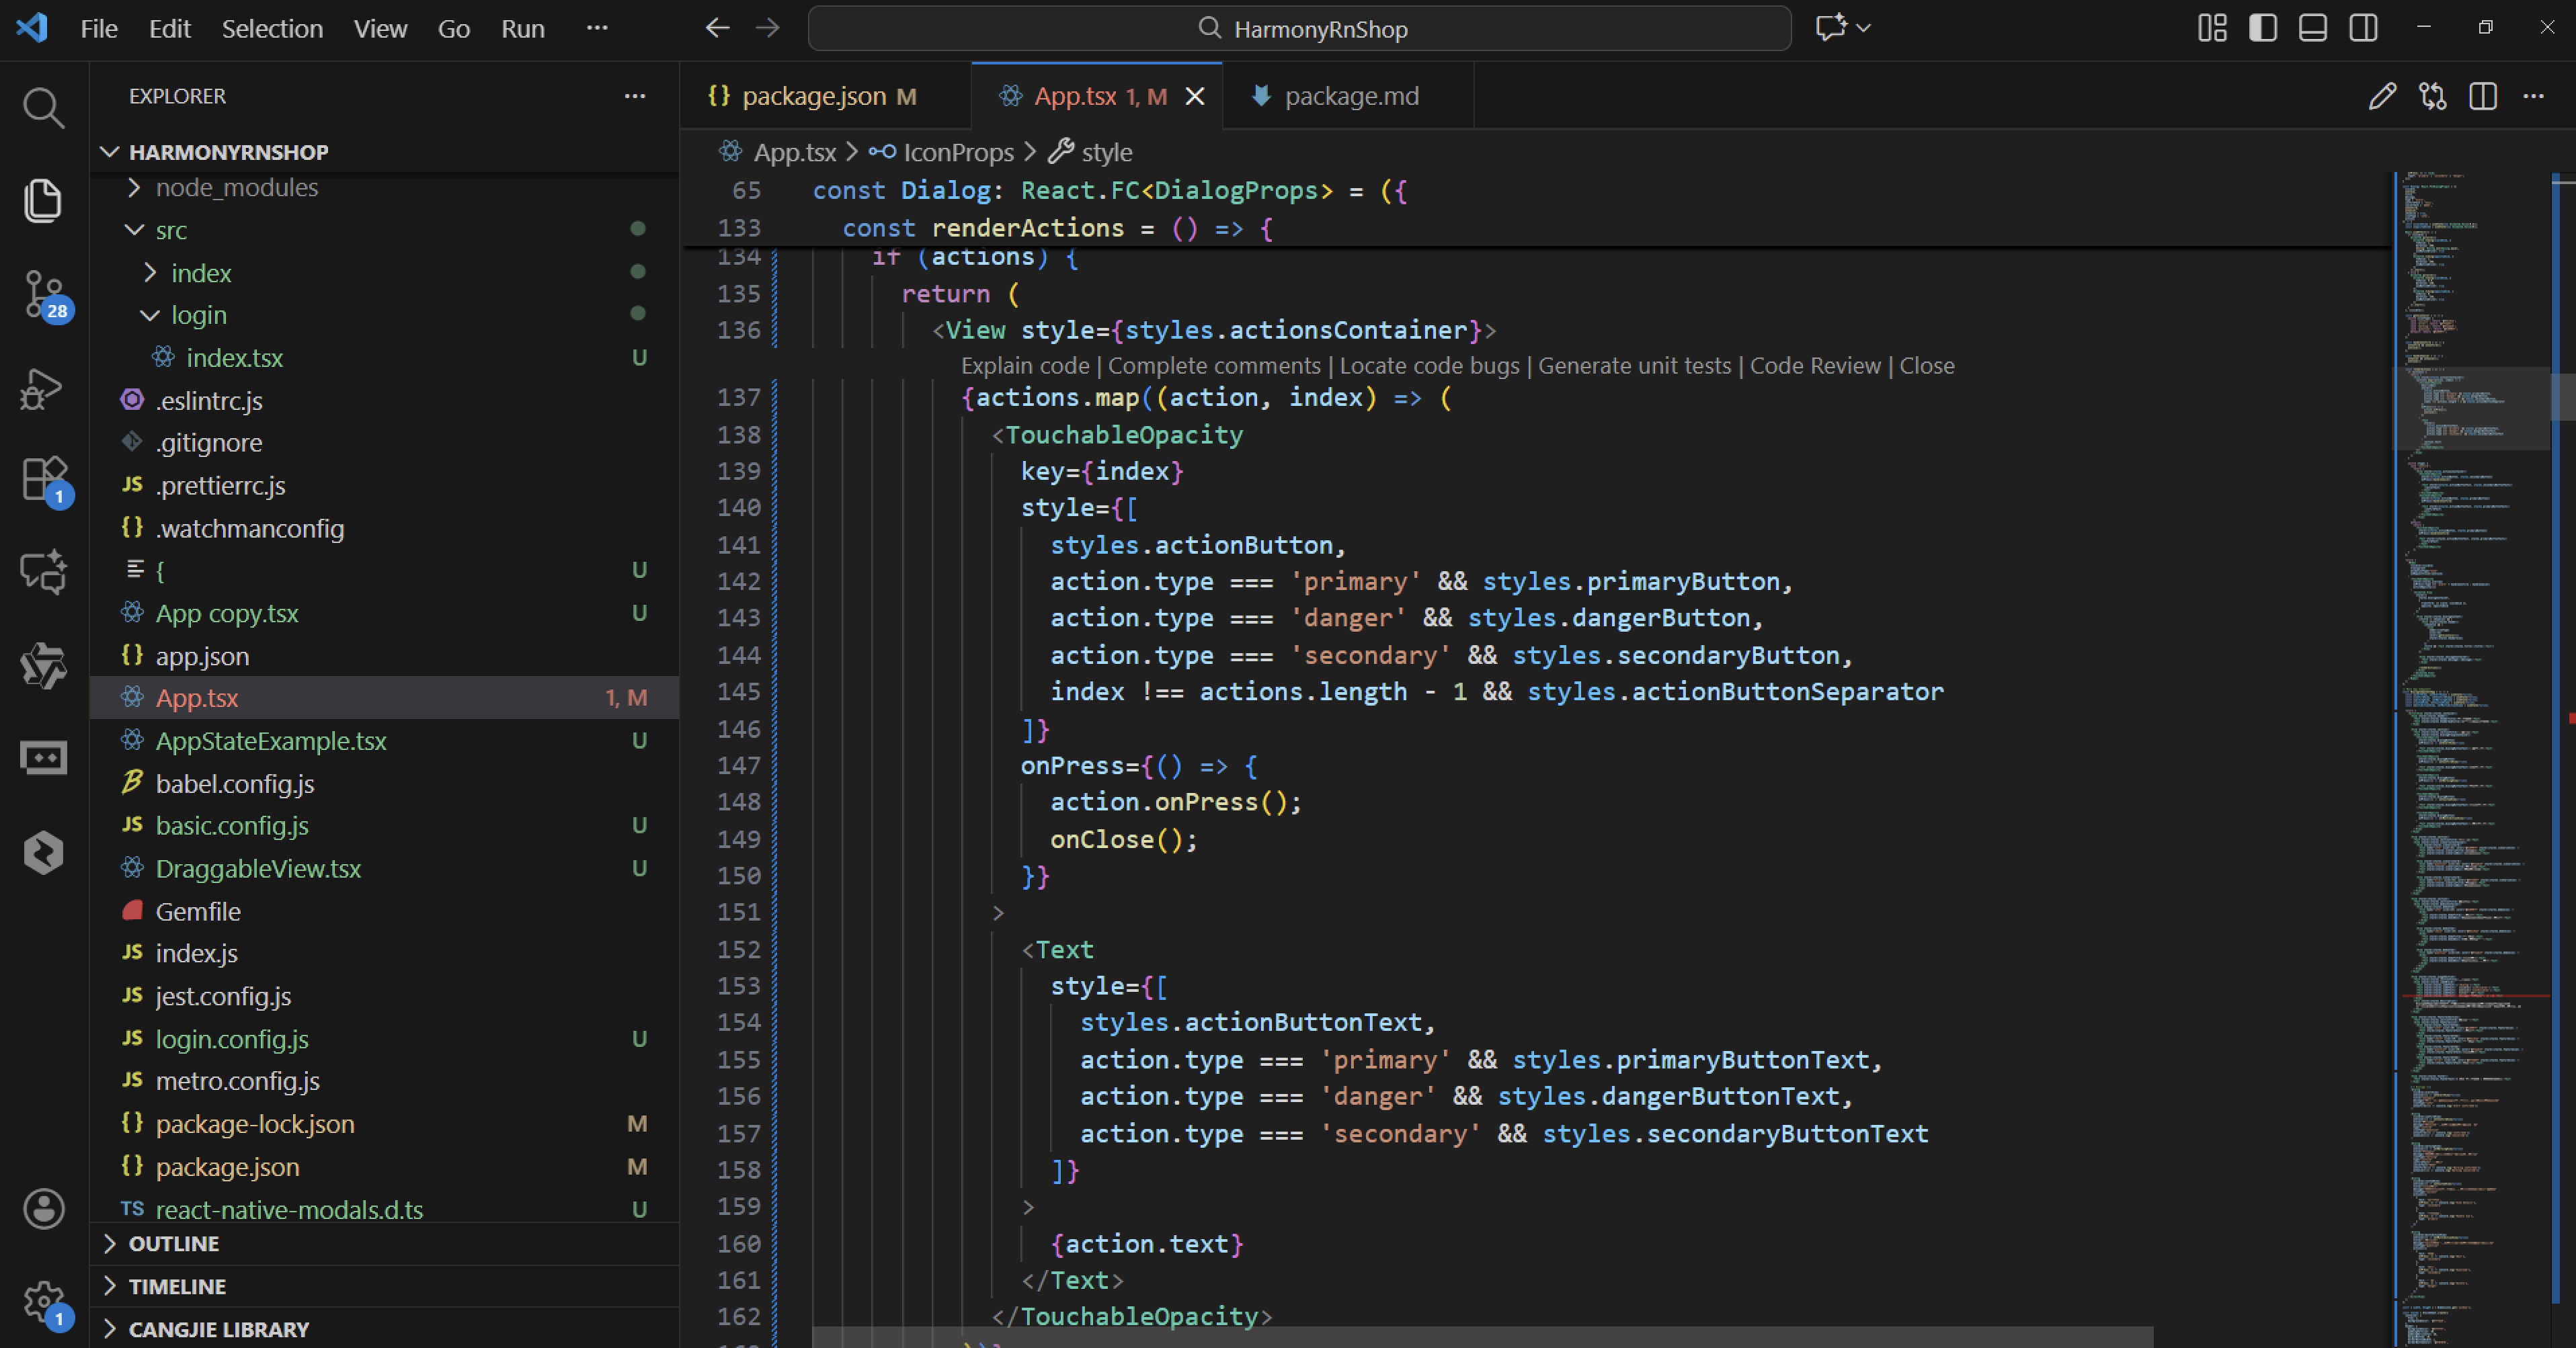Switch to the package.json tab
2576x1348 pixels.
coord(813,96)
